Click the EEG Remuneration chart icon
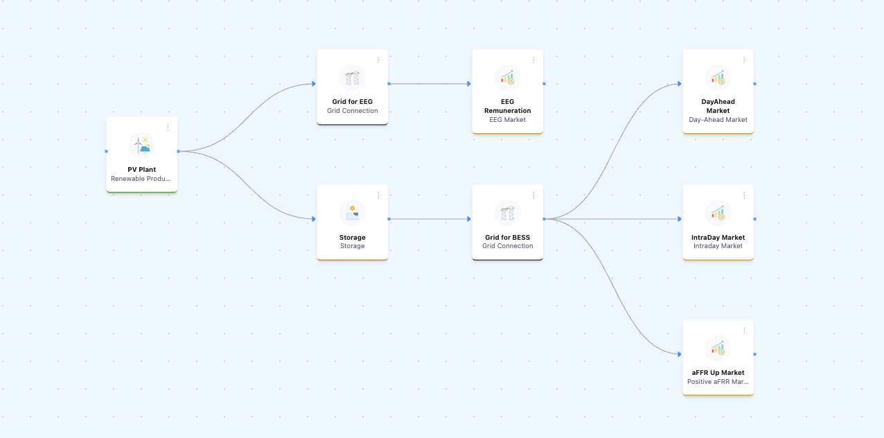The height and width of the screenshot is (438, 884). 507,78
